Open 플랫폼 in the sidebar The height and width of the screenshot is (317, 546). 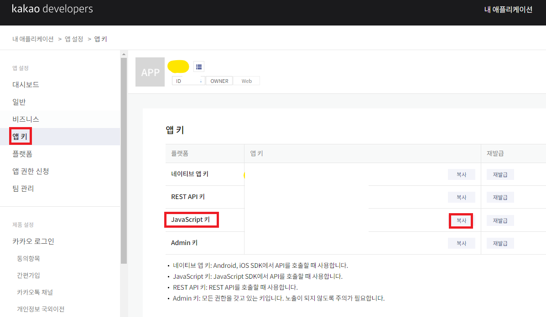pos(22,153)
